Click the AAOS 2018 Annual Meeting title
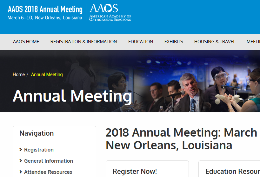The image size is (260, 177). point(45,9)
